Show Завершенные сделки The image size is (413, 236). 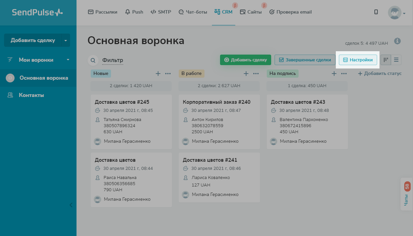pos(305,60)
